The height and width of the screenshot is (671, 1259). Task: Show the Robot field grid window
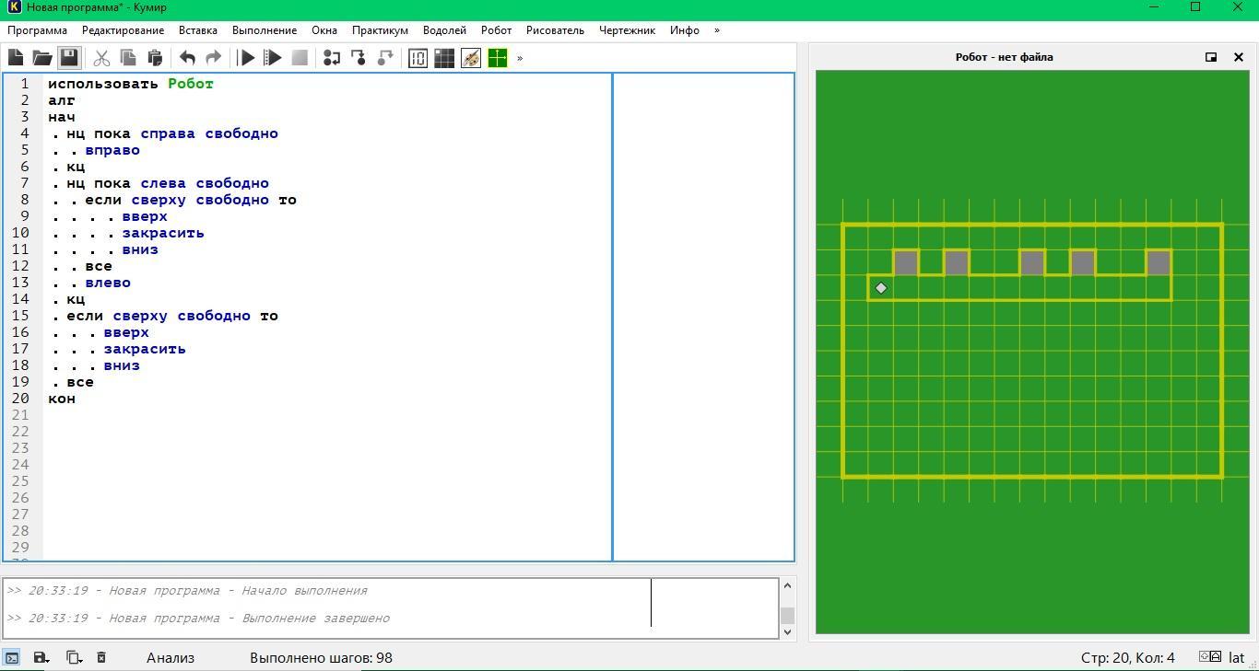[x=444, y=58]
